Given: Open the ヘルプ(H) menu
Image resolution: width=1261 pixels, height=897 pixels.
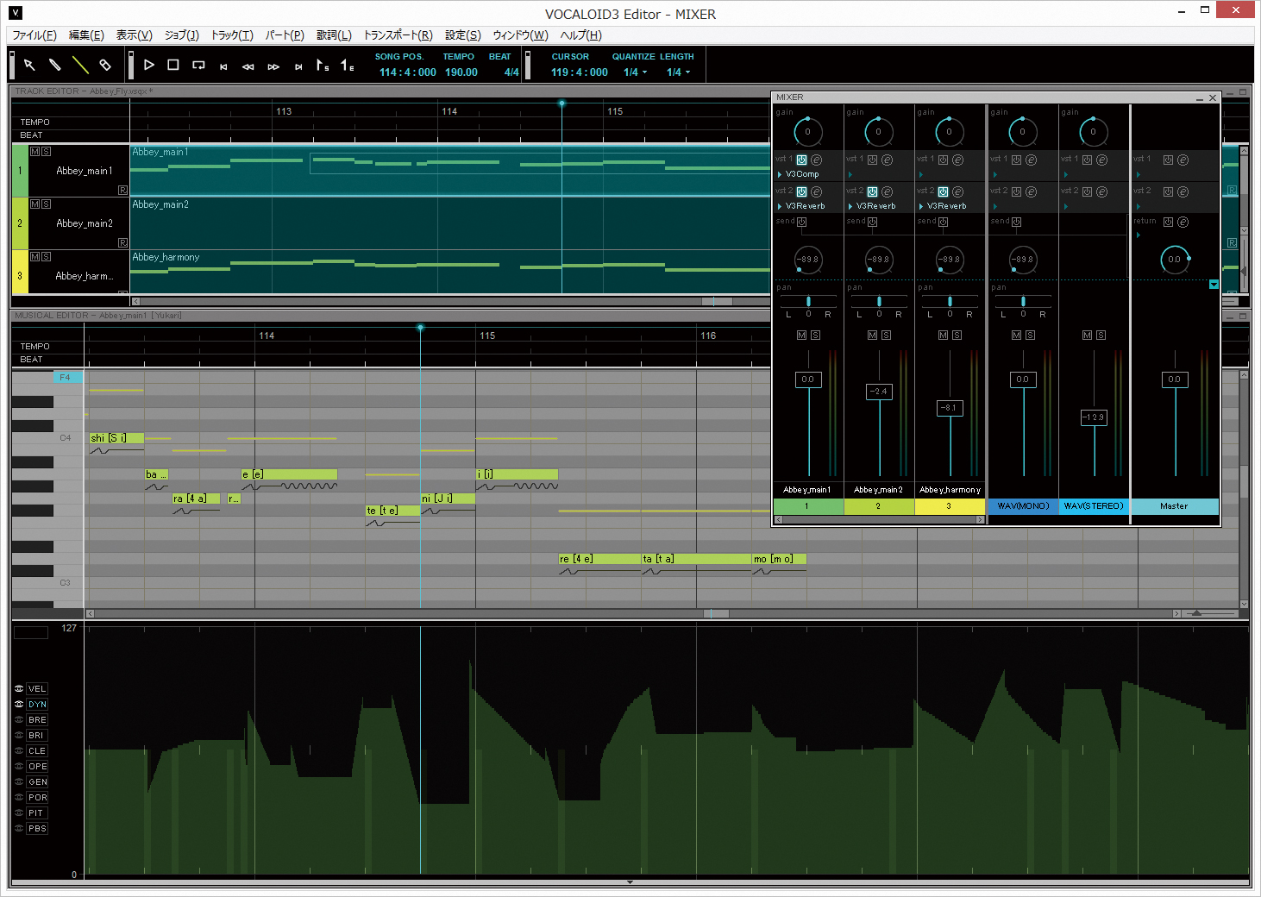Looking at the screenshot, I should point(581,35).
